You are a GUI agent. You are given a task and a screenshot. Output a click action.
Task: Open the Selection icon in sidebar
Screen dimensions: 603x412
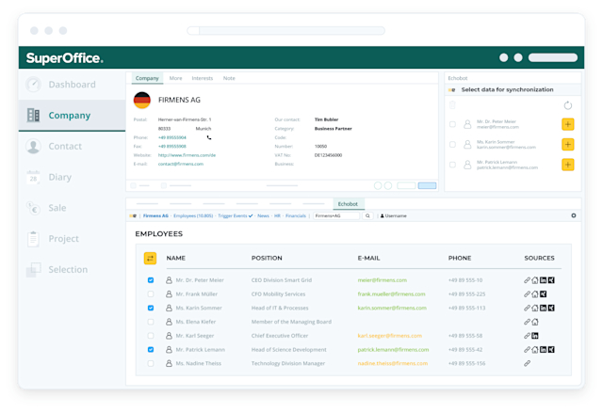point(34,270)
